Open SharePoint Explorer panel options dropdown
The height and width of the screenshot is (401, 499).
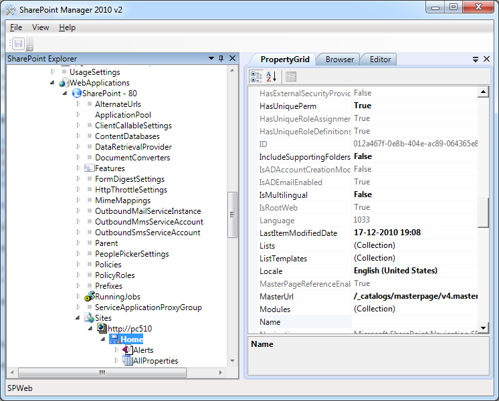click(211, 59)
